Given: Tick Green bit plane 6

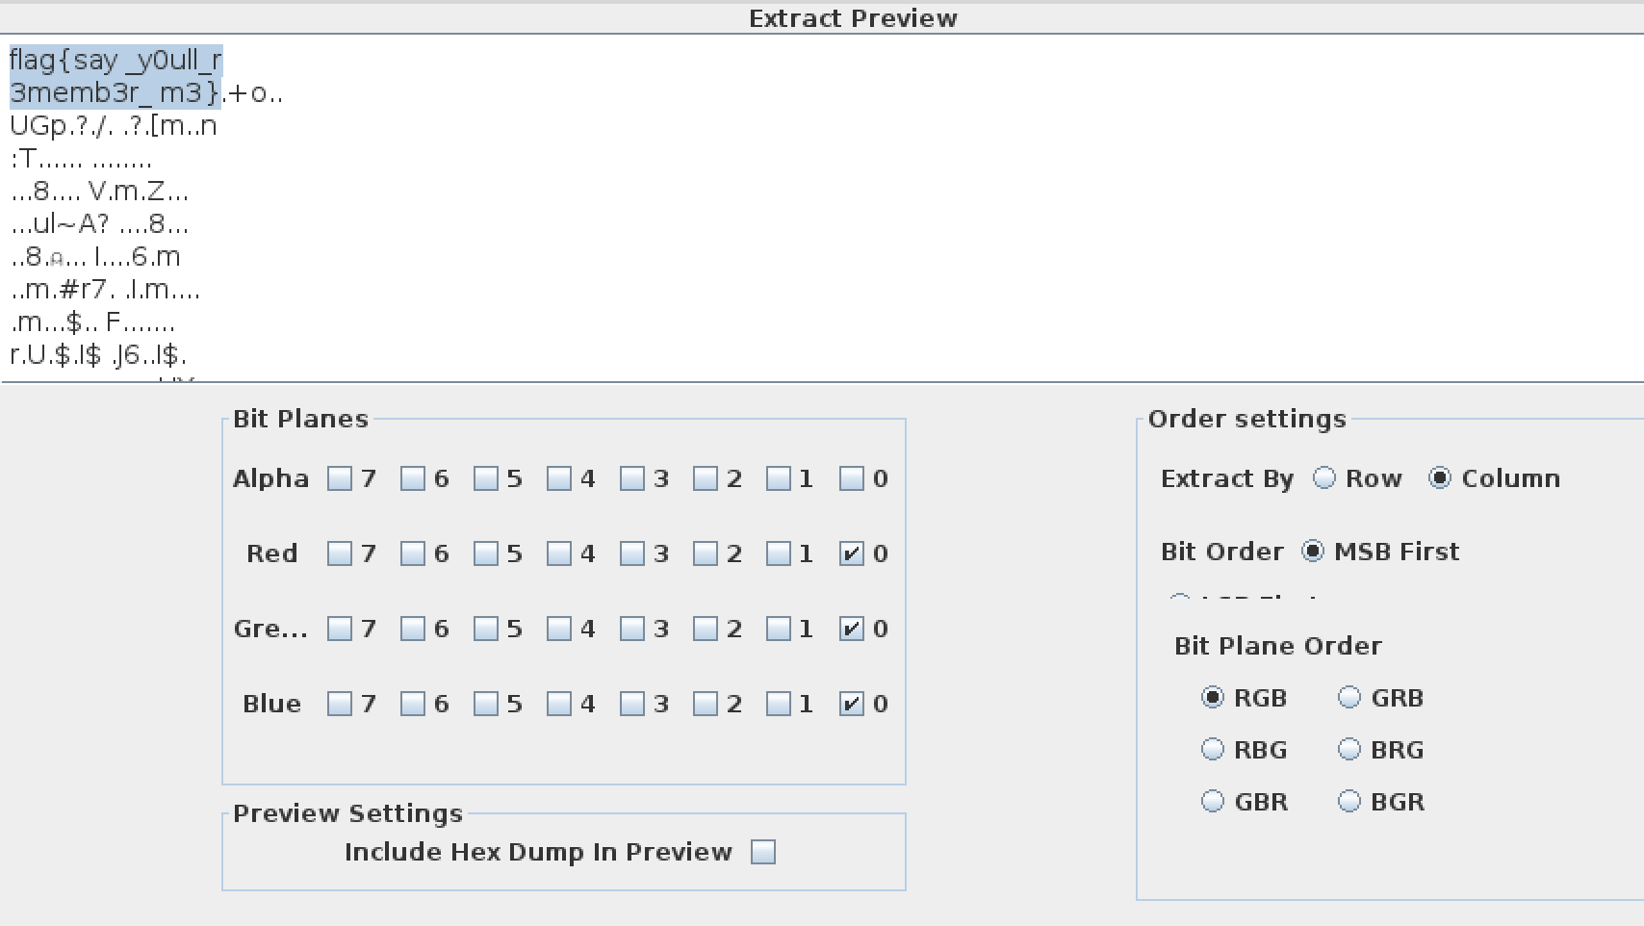Looking at the screenshot, I should pyautogui.click(x=413, y=629).
